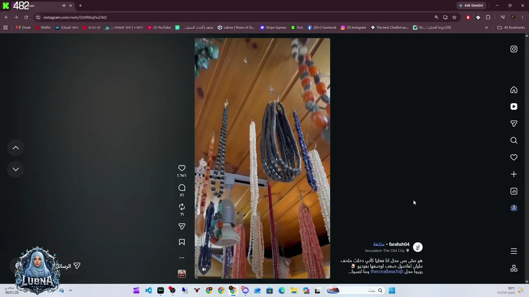
Task: Open the Kick bookmark
Action: pyautogui.click(x=297, y=28)
